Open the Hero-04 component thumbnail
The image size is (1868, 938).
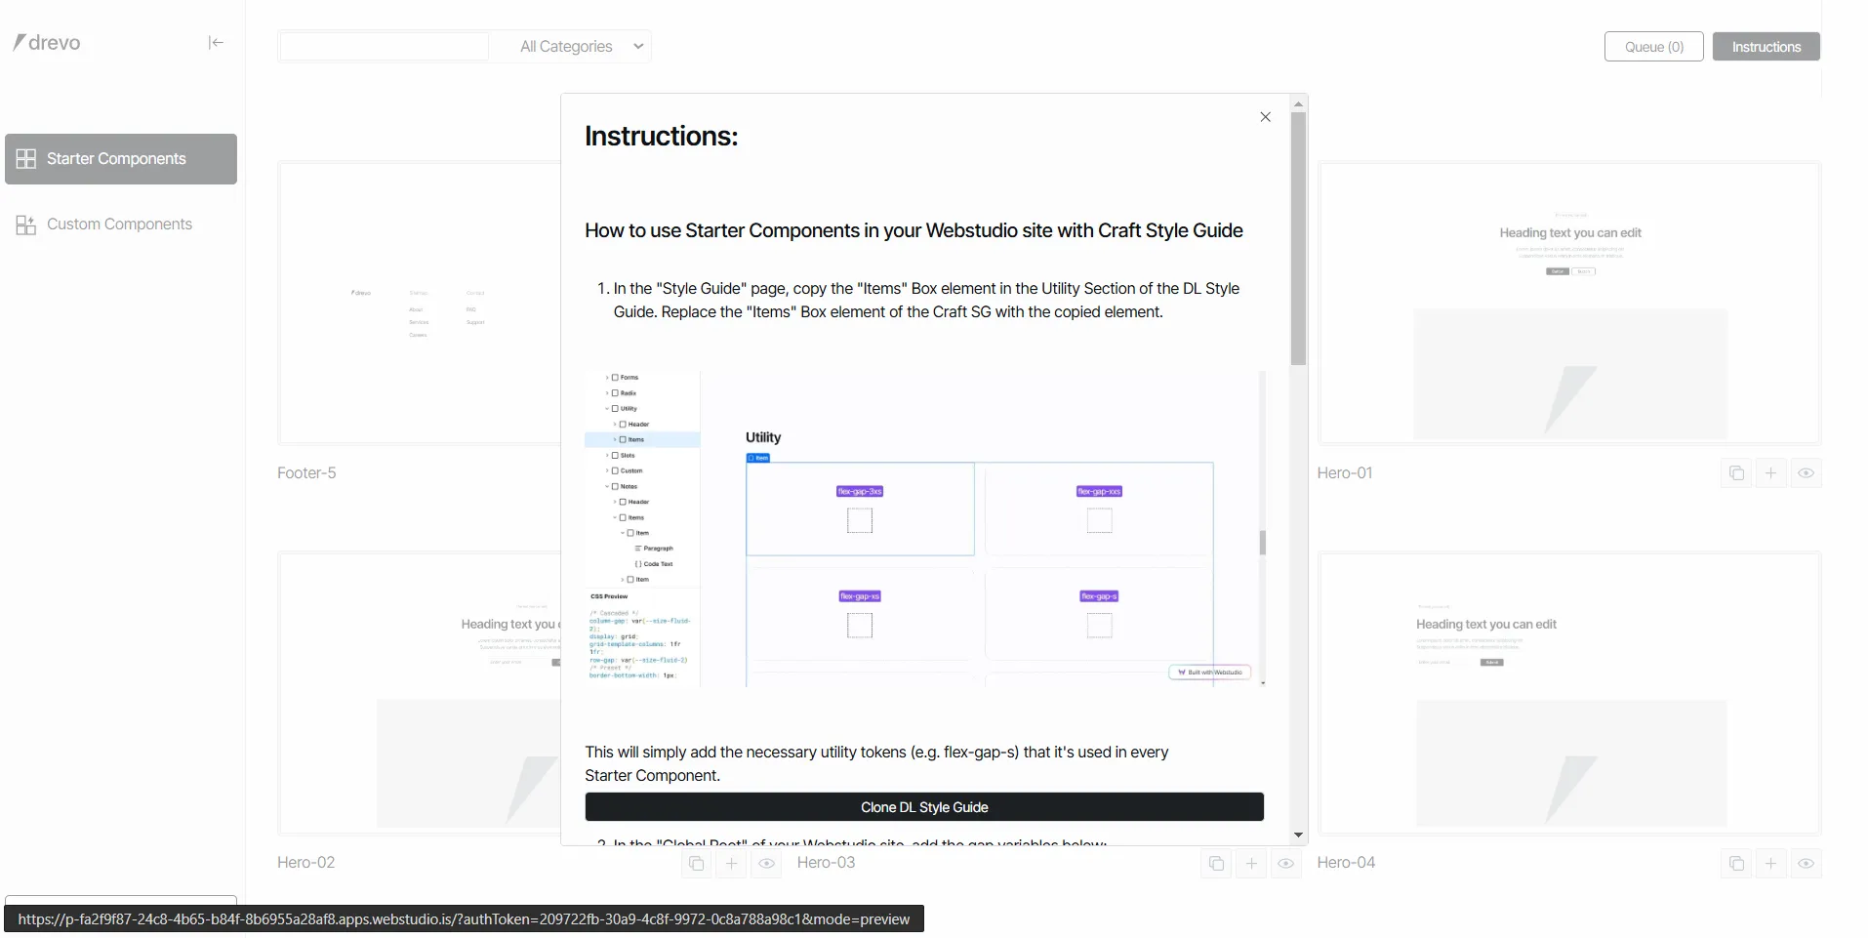point(1569,694)
